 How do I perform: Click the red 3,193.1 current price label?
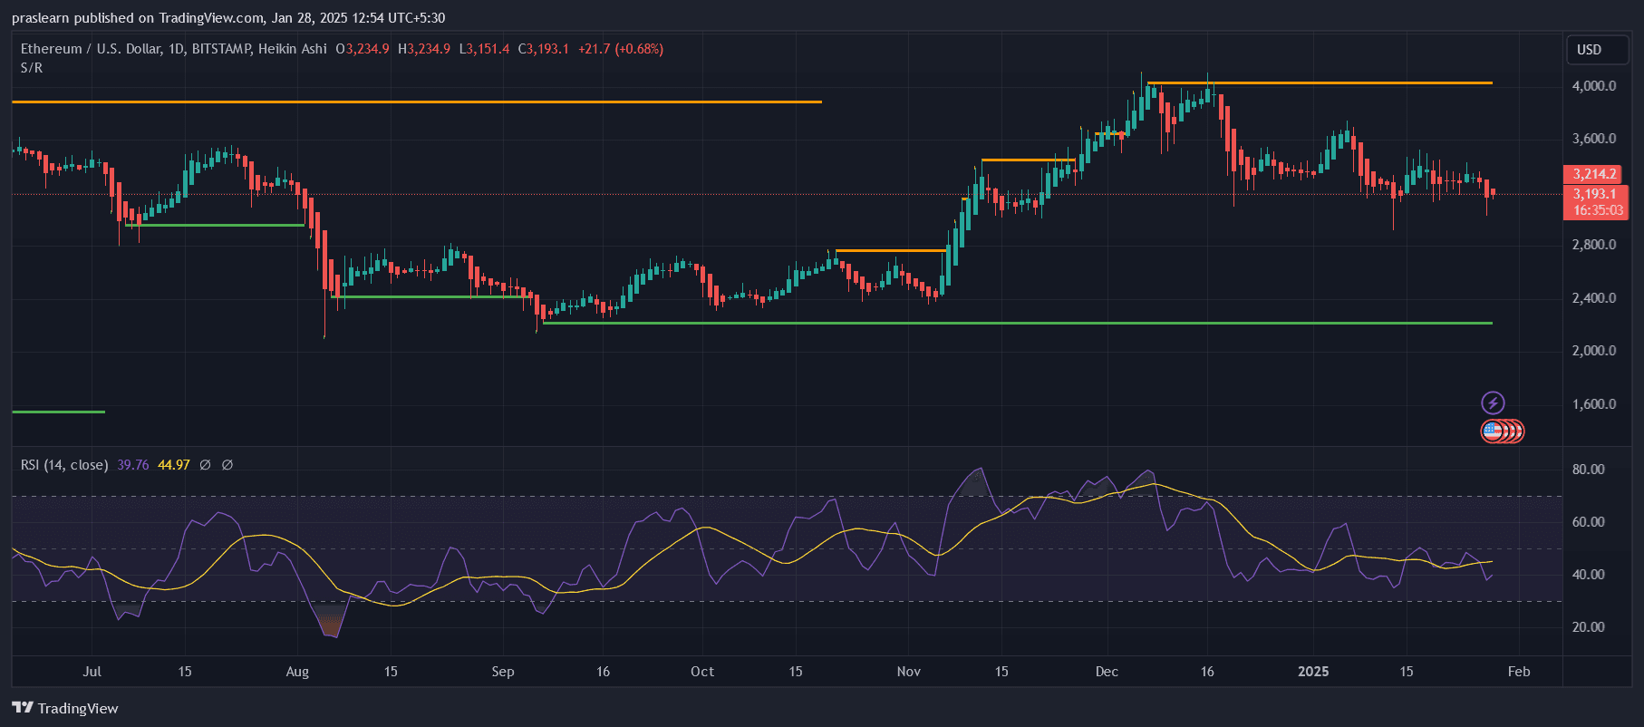1594,194
